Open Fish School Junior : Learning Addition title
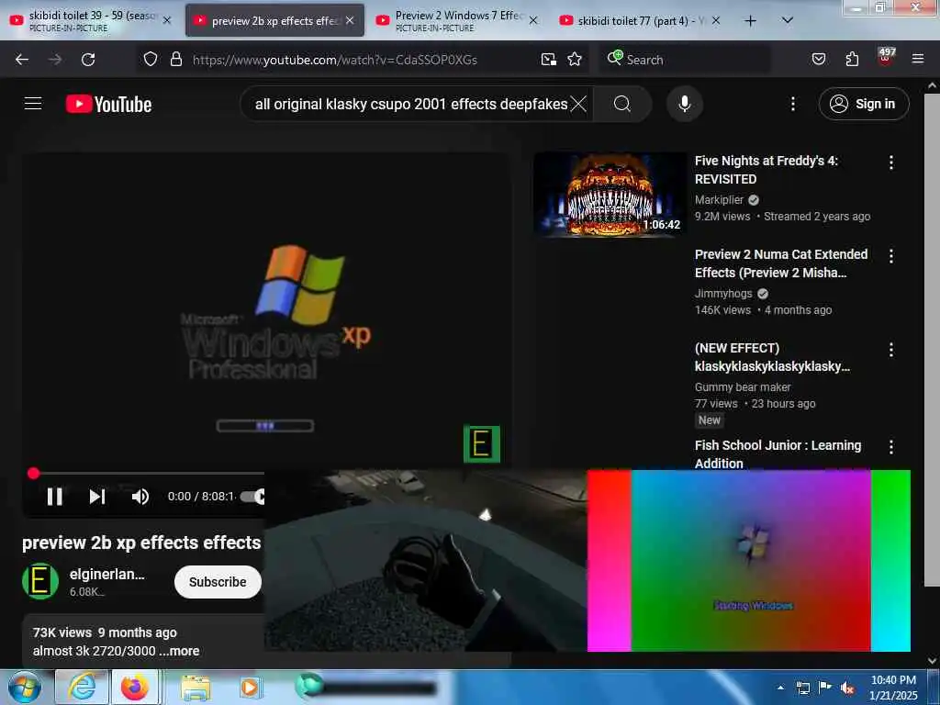This screenshot has width=940, height=705. pos(778,453)
